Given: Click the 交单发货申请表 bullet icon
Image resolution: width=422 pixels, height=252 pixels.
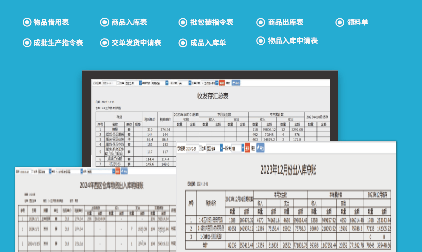Looking at the screenshot, I should (104, 43).
